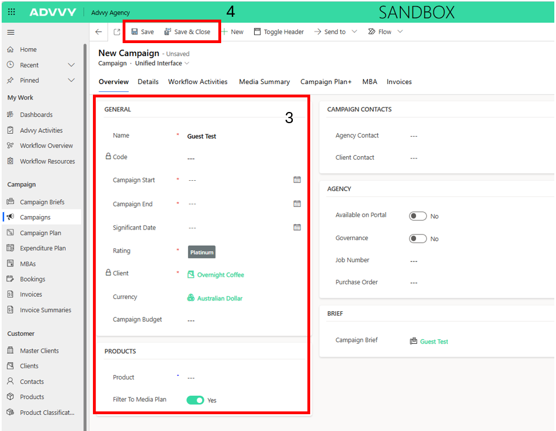Open the Overnight Coffee client link

(220, 275)
